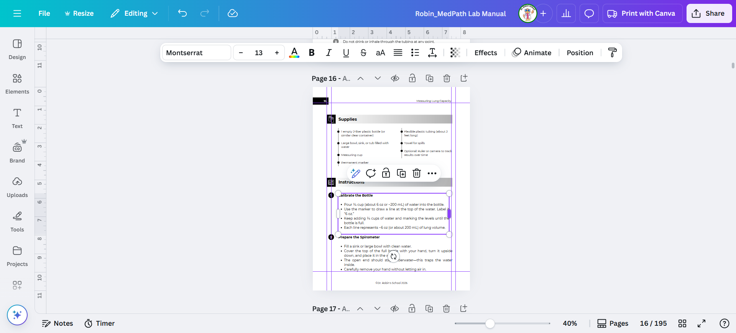Open the File menu
The width and height of the screenshot is (736, 333).
point(44,13)
